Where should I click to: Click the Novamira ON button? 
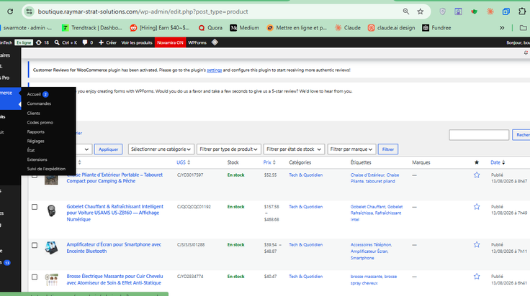click(x=170, y=42)
